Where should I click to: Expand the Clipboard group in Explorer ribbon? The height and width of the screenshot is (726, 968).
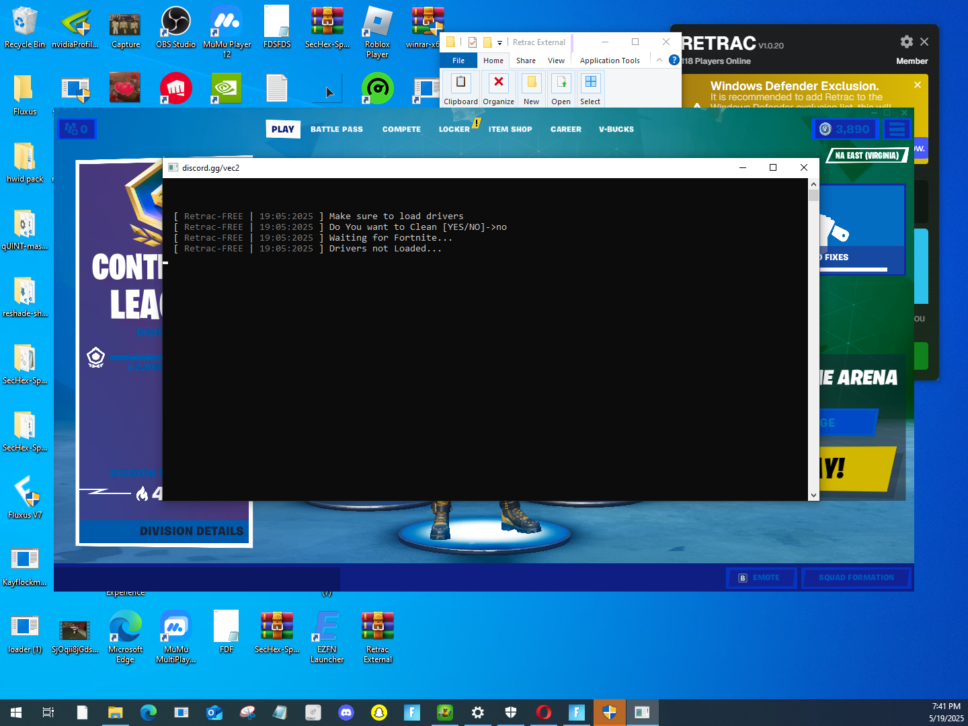point(460,89)
